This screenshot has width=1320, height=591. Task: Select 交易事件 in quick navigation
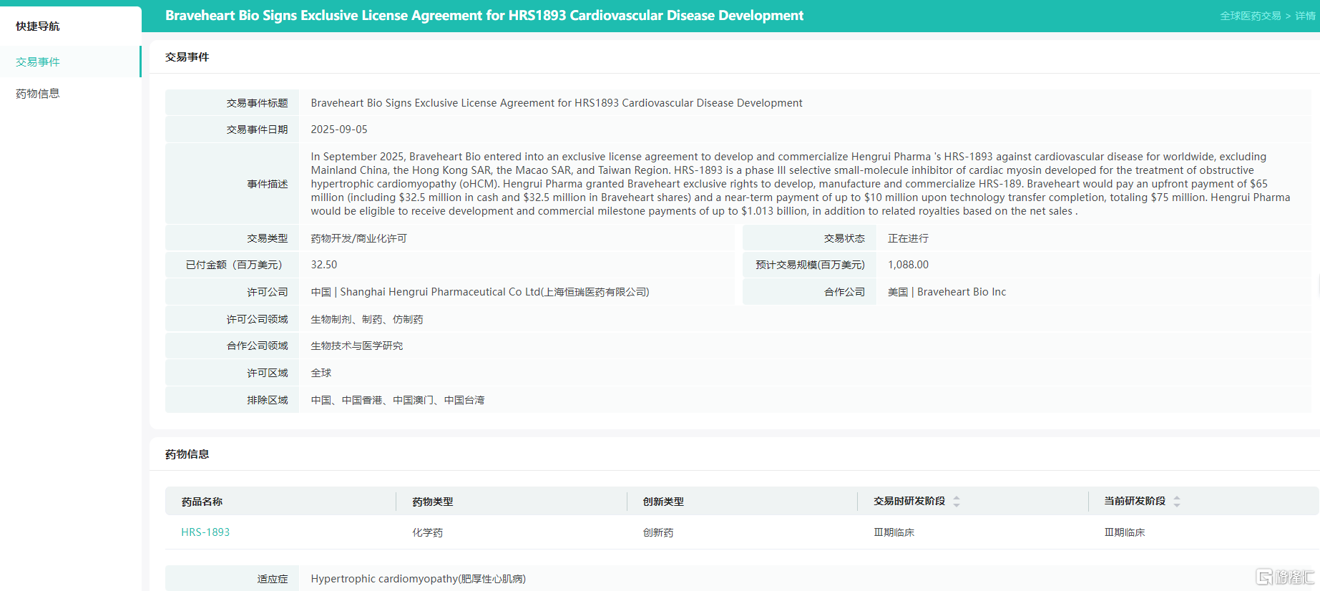38,62
